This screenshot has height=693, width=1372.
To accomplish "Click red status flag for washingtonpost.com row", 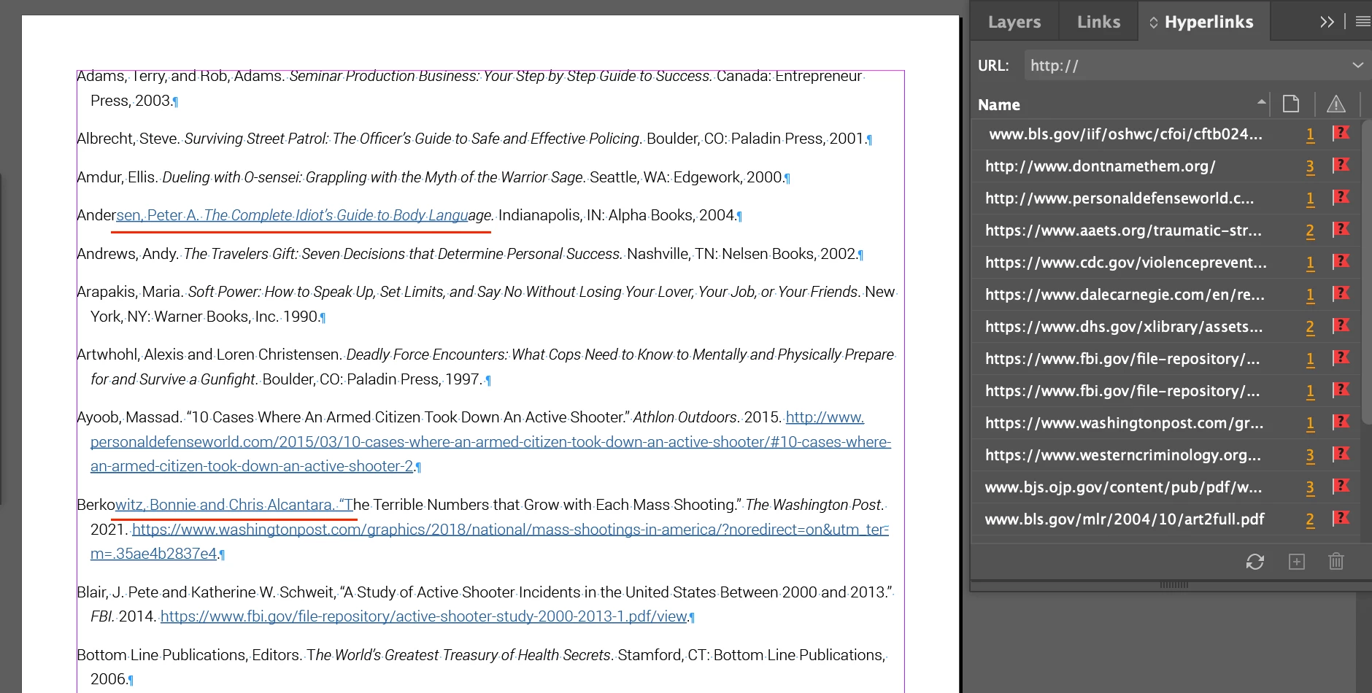I will 1341,422.
